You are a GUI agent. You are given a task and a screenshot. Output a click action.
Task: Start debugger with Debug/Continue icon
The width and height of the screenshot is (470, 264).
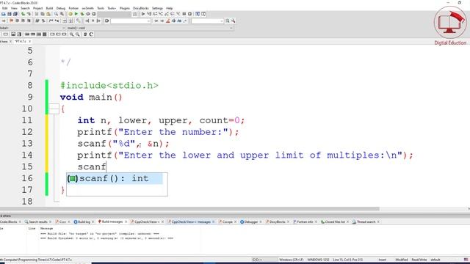143,14
